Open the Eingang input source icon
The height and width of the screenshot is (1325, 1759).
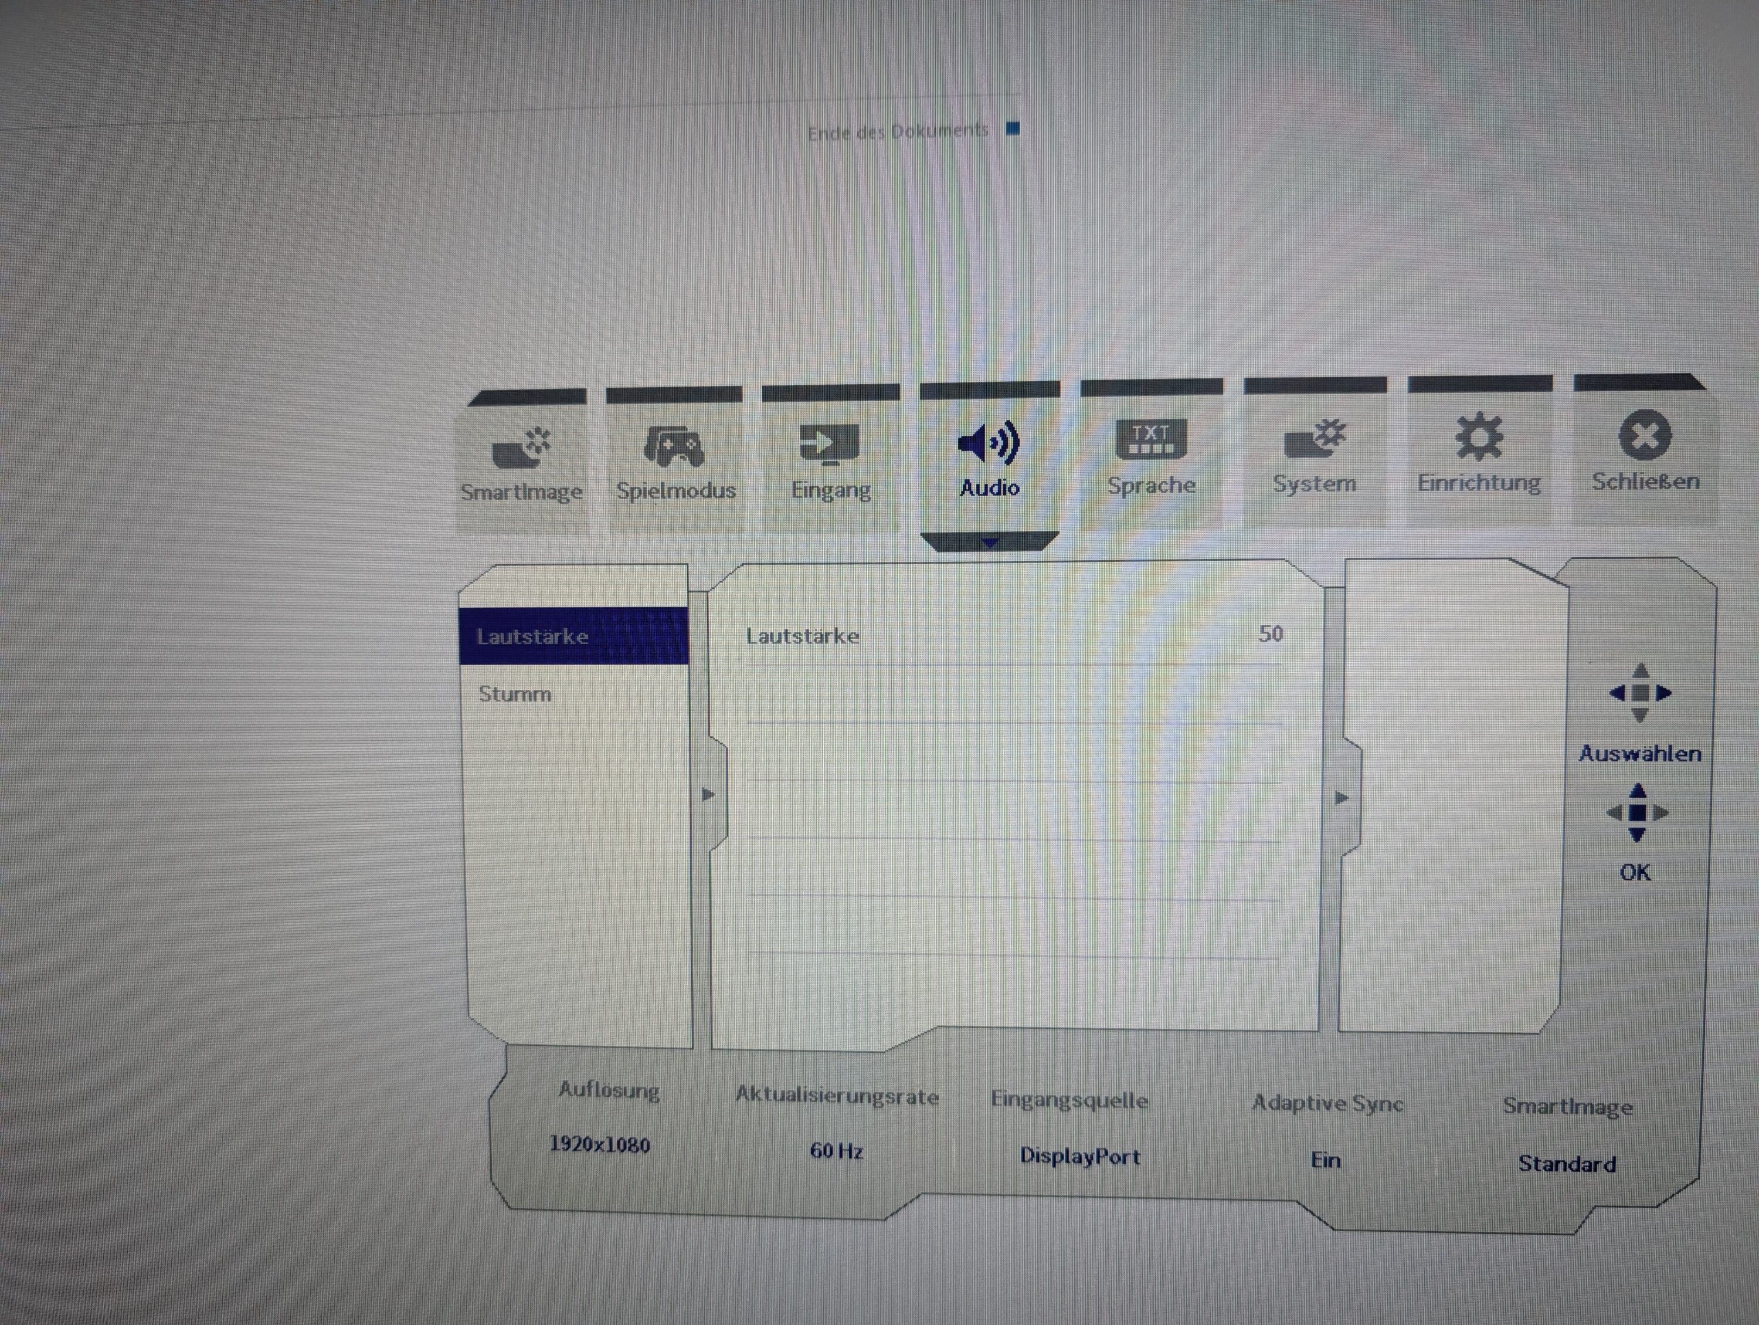click(x=830, y=444)
